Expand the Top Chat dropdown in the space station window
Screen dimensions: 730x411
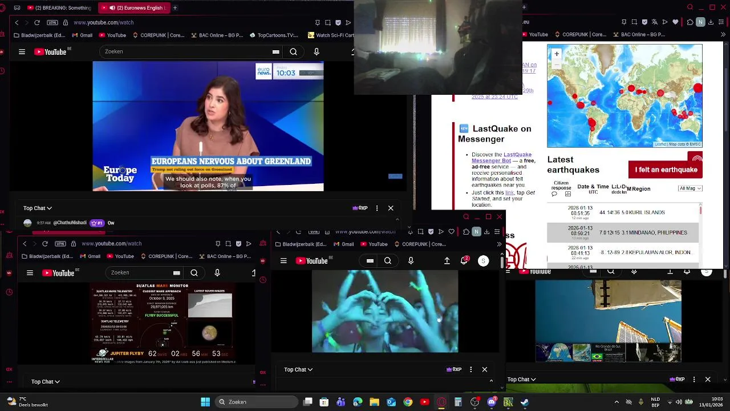coord(522,379)
